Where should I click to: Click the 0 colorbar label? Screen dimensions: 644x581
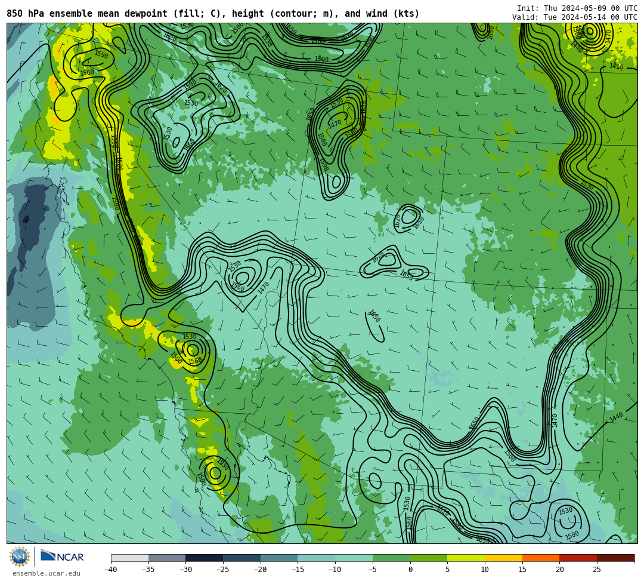click(x=410, y=570)
